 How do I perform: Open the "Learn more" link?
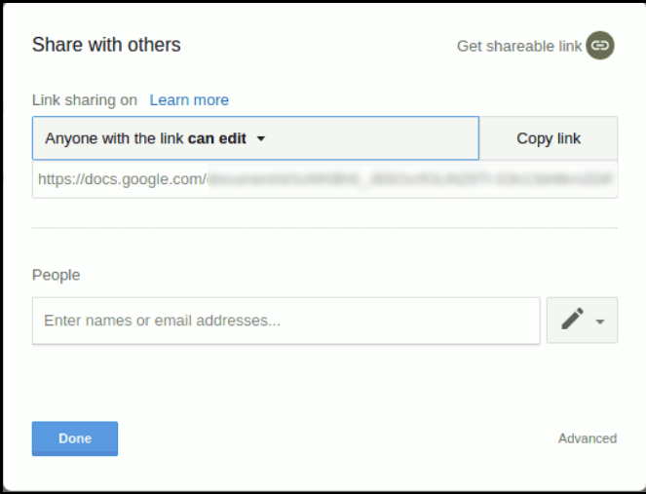(189, 100)
